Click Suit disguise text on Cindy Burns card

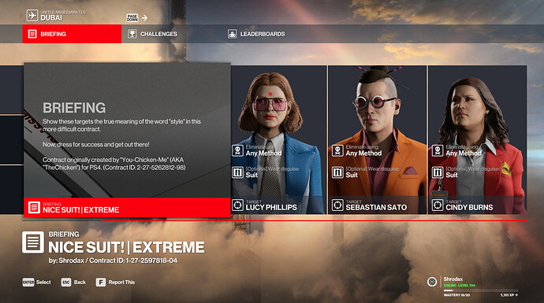click(452, 175)
